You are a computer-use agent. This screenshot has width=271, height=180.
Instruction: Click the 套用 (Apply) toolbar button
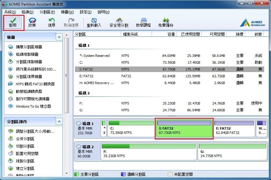[x=13, y=23]
